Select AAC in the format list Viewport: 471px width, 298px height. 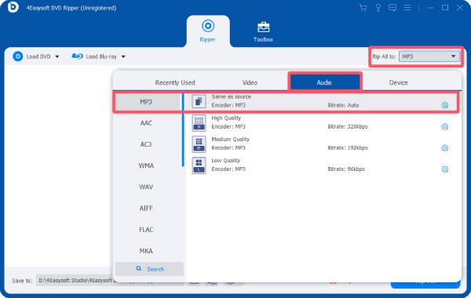pyautogui.click(x=146, y=123)
